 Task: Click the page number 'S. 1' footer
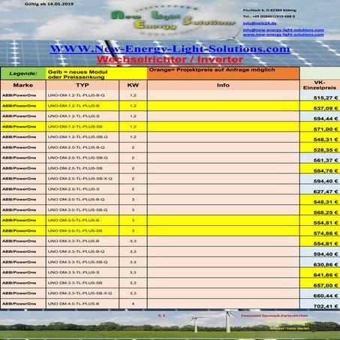click(x=161, y=316)
